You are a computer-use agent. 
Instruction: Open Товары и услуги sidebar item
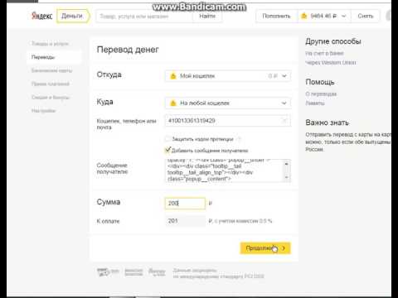pos(50,44)
